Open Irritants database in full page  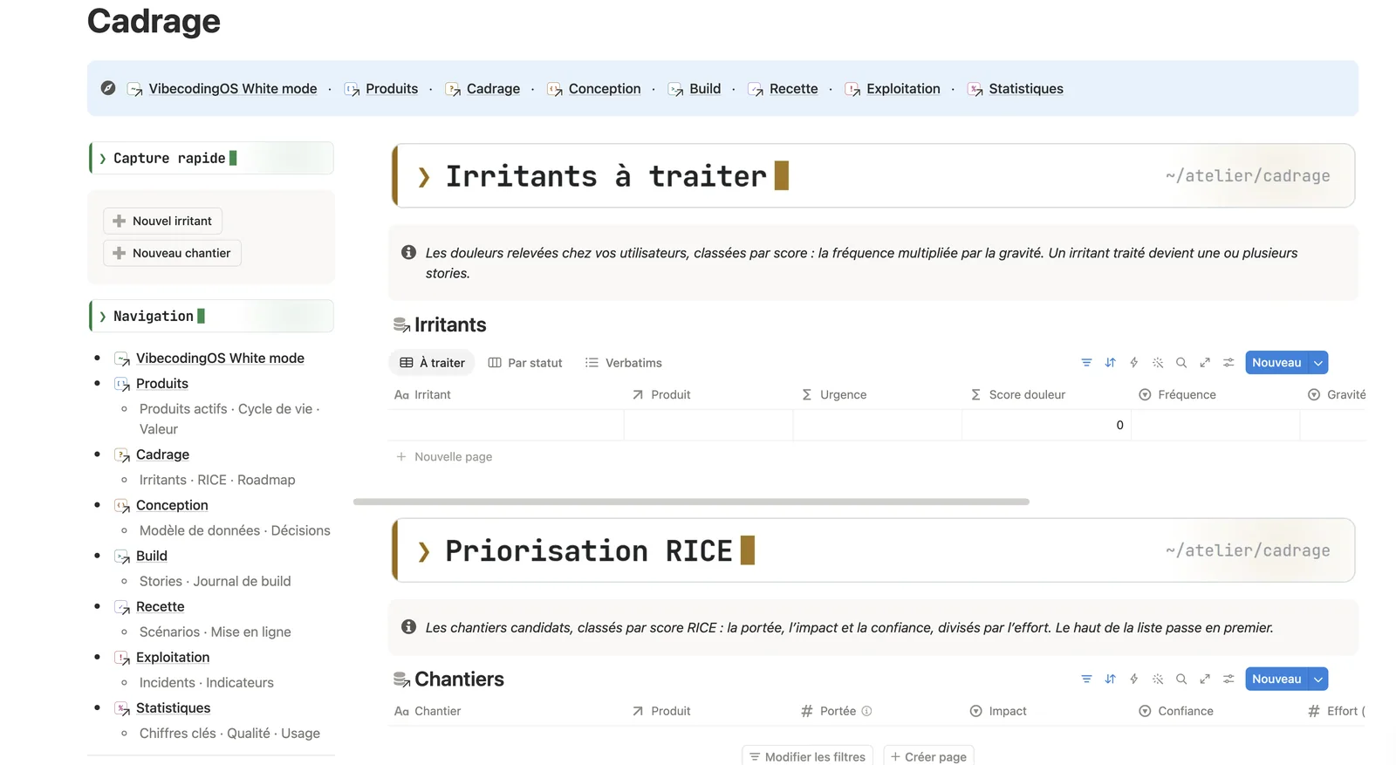1205,363
